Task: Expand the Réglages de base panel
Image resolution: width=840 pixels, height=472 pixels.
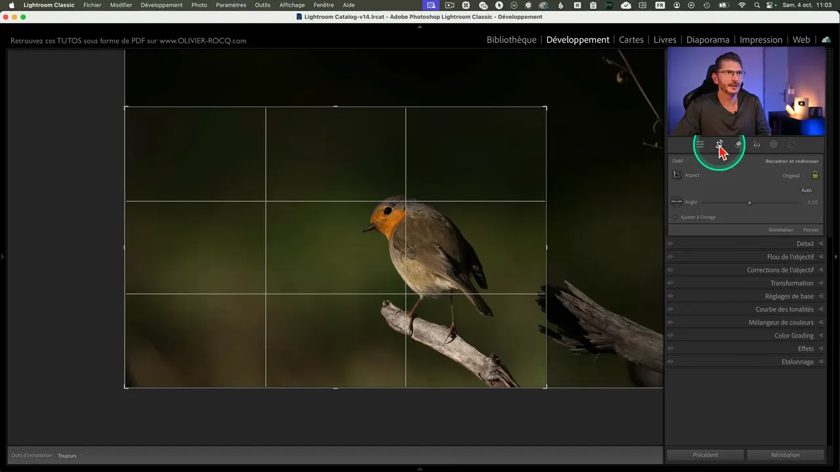Action: (x=788, y=296)
